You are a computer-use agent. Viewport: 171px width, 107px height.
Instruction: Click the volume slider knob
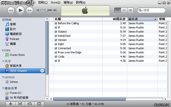(x=46, y=10)
